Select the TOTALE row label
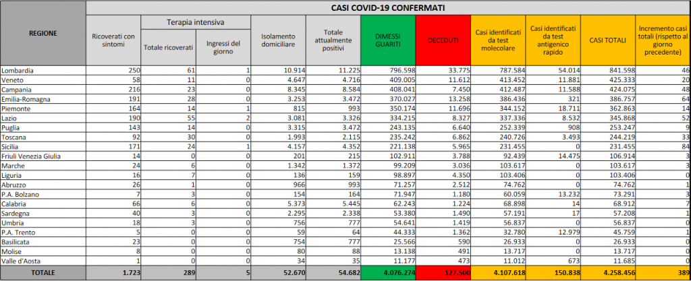The width and height of the screenshot is (691, 281). point(43,272)
